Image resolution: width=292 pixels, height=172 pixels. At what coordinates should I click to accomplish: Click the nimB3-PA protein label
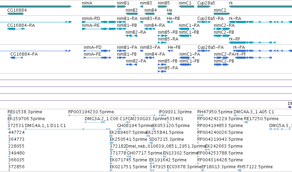pyautogui.click(x=150, y=47)
